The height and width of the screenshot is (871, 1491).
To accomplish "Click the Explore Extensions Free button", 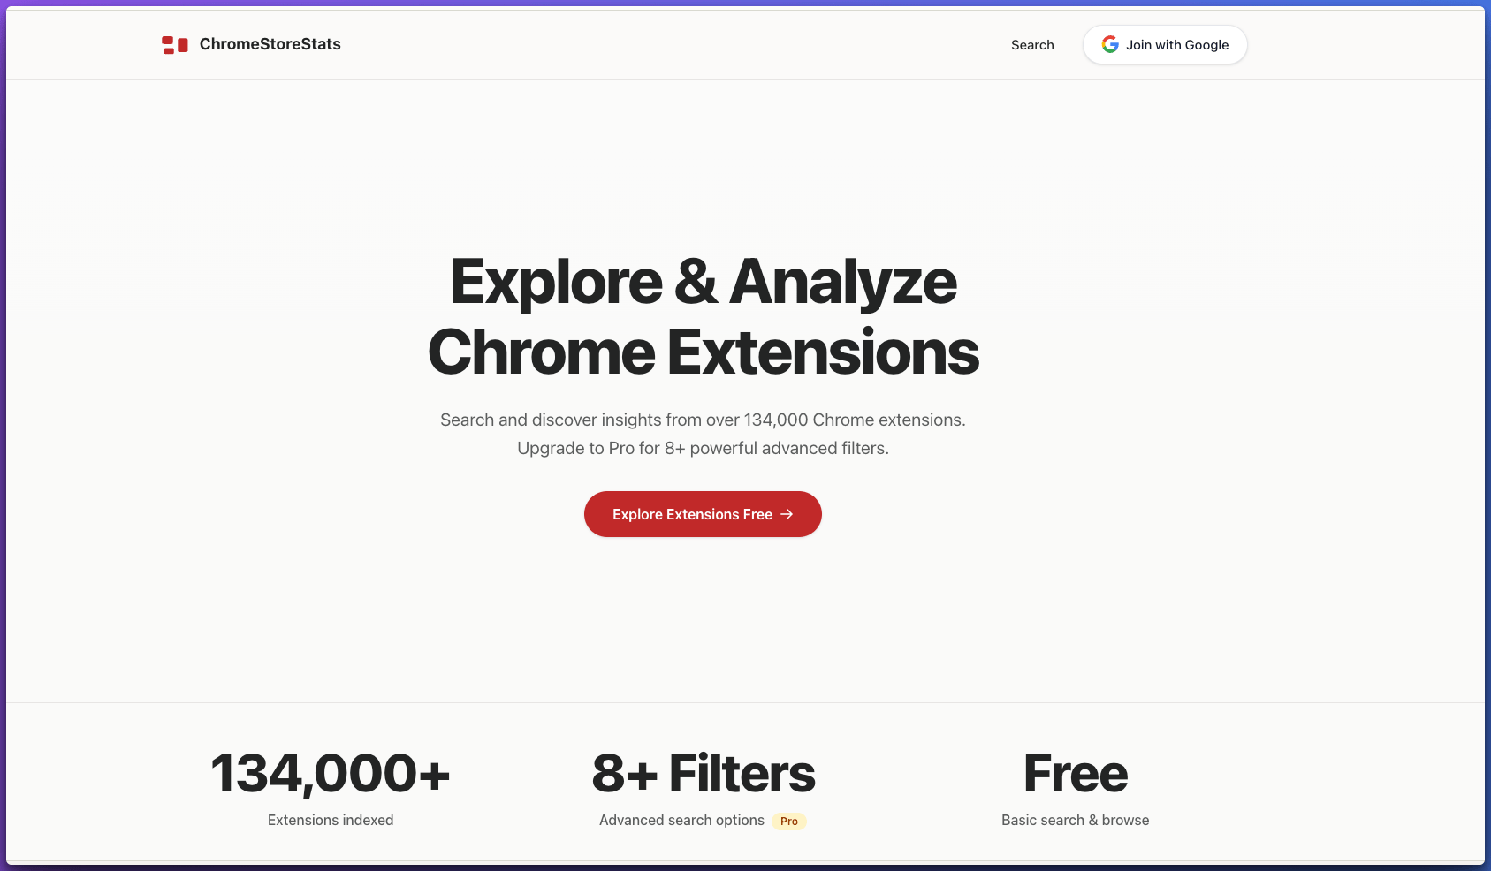I will tap(703, 514).
